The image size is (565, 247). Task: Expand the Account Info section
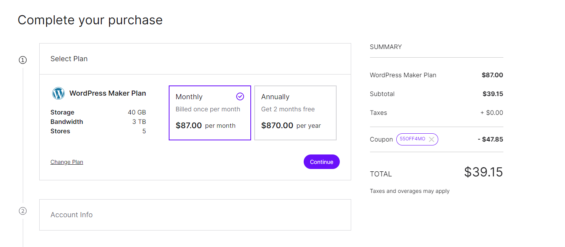(195, 215)
